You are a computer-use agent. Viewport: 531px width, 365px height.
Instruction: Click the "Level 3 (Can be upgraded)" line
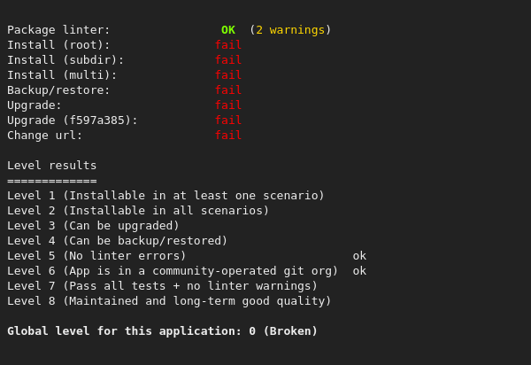[94, 226]
